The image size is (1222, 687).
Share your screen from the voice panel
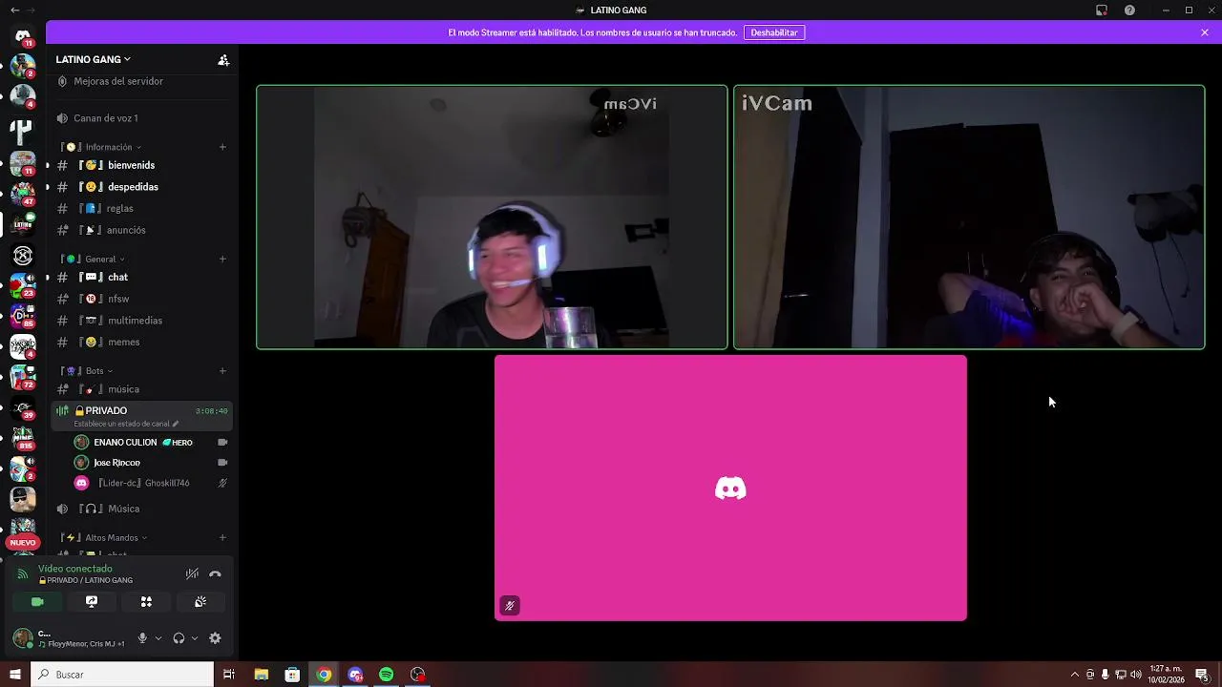pos(92,602)
